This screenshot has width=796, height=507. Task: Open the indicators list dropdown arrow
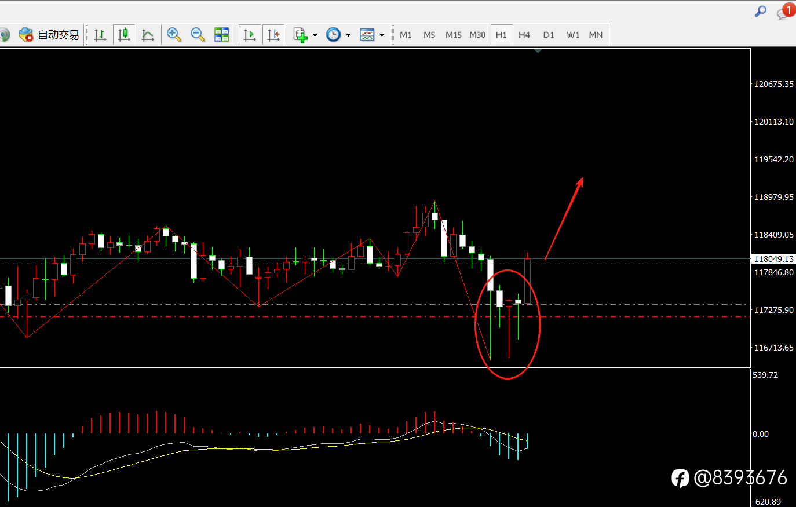click(315, 35)
